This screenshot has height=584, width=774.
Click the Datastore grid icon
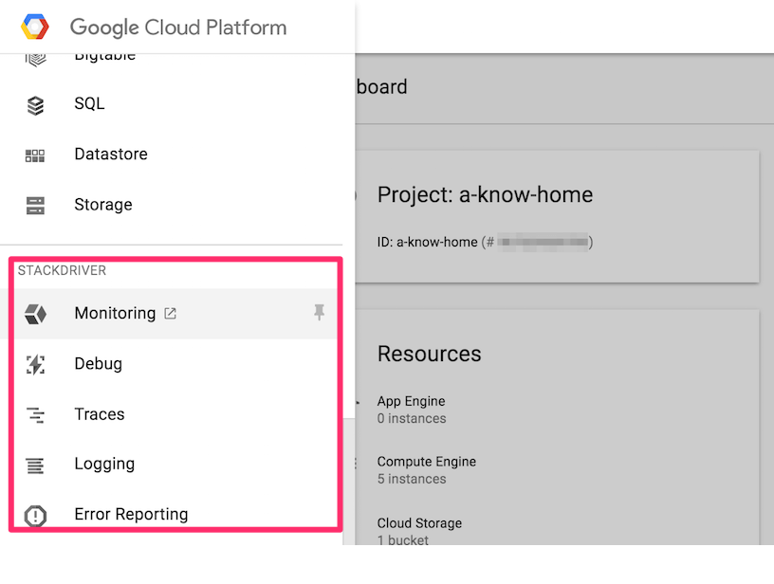tap(35, 155)
